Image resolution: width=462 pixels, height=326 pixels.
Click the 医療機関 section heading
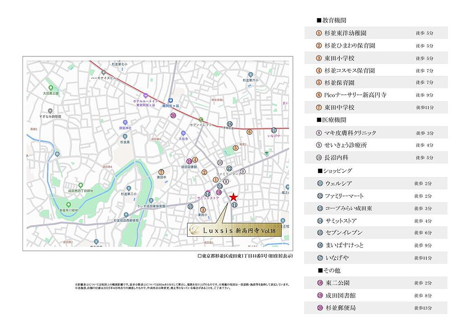(x=332, y=120)
